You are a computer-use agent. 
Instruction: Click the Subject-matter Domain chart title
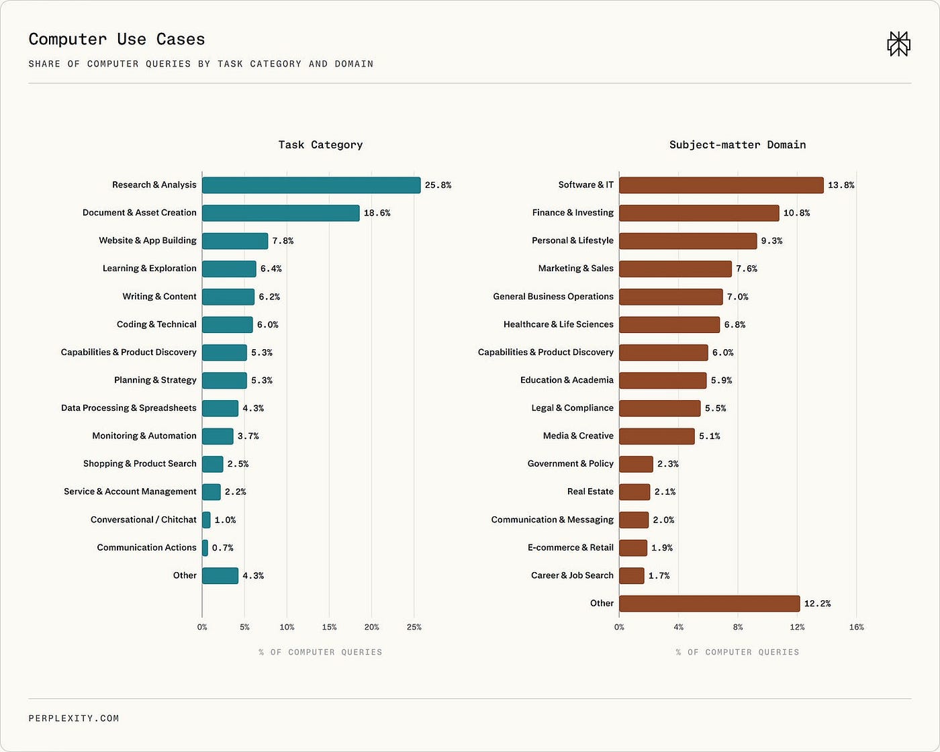tap(737, 144)
